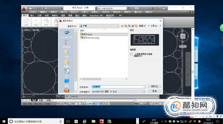Click the AutoCAD icon in Windows taskbar
This screenshot has height=124, width=223.
pos(101,121)
